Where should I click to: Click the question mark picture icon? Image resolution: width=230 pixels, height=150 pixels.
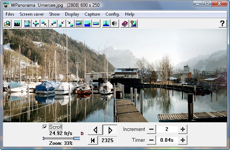coord(133,24)
